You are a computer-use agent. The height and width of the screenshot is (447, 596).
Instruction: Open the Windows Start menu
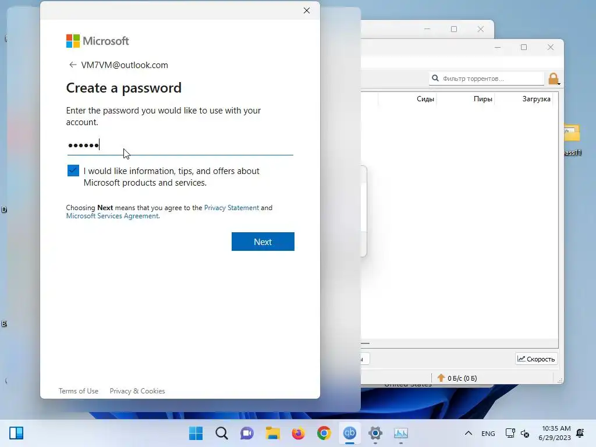pos(196,433)
